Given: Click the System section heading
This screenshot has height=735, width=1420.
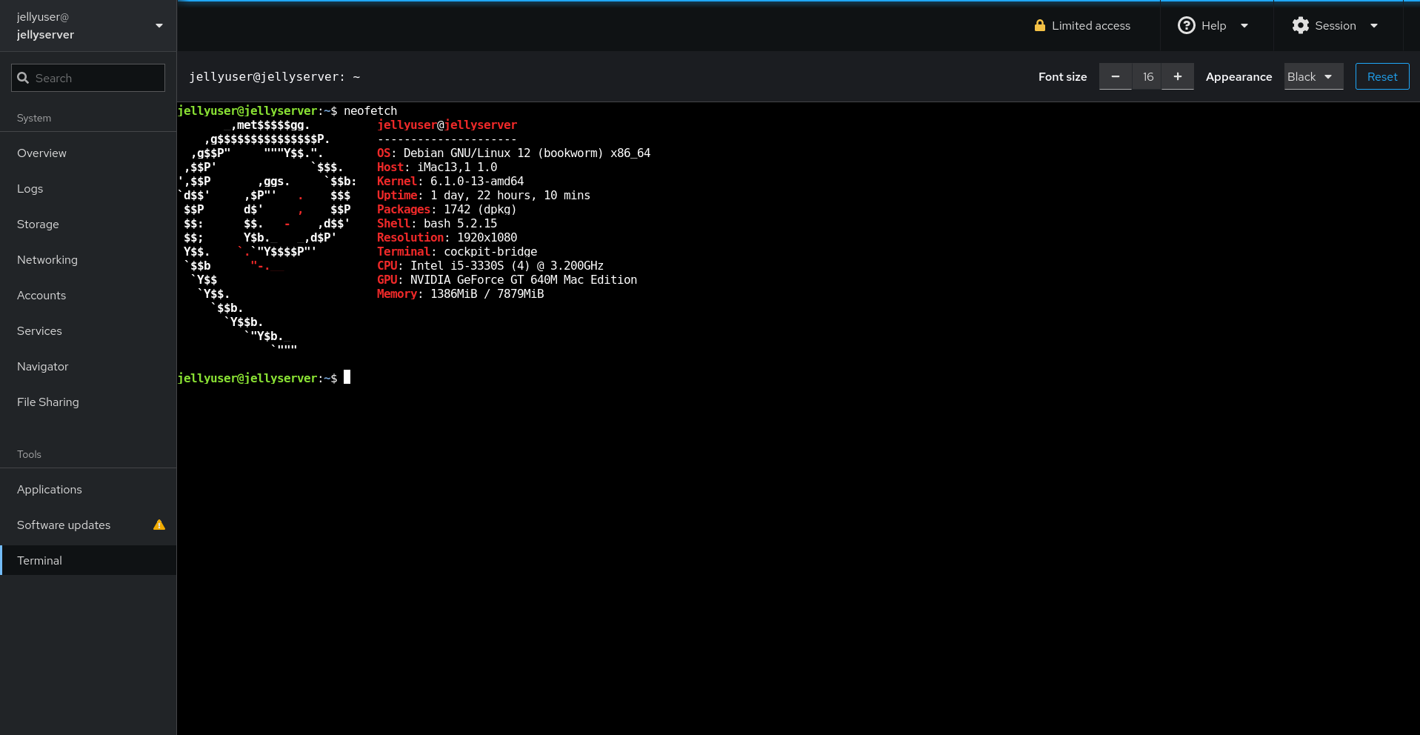Looking at the screenshot, I should tap(34, 119).
